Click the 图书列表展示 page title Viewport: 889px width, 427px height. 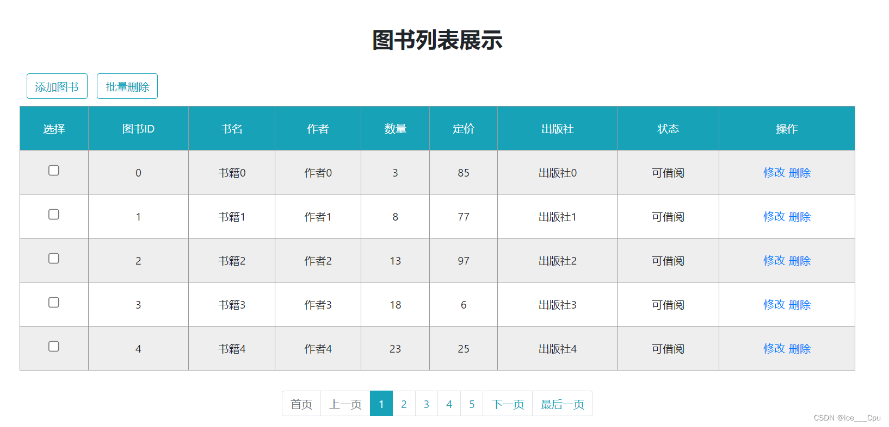pyautogui.click(x=437, y=40)
